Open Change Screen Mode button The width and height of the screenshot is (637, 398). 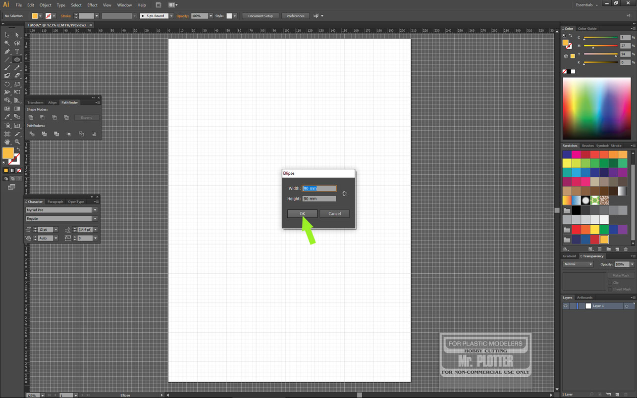[11, 187]
